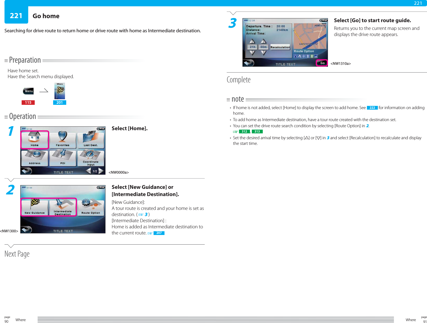Click Map button in NW1300 screen
Image resolution: width=427 pixels, height=323 pixels.
(101, 187)
